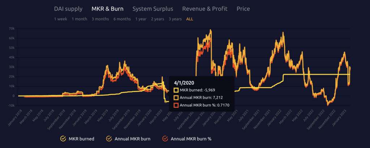Click the Annual MKR burn %: 0.7170 value
Viewport: 370px width, 148px height.
[205, 105]
